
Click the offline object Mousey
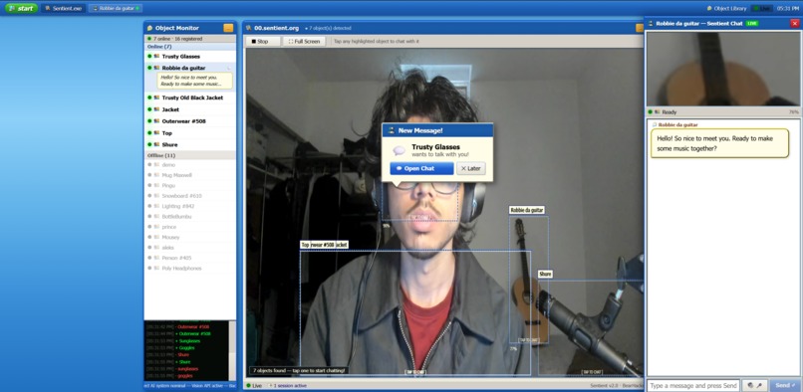pyautogui.click(x=190, y=237)
